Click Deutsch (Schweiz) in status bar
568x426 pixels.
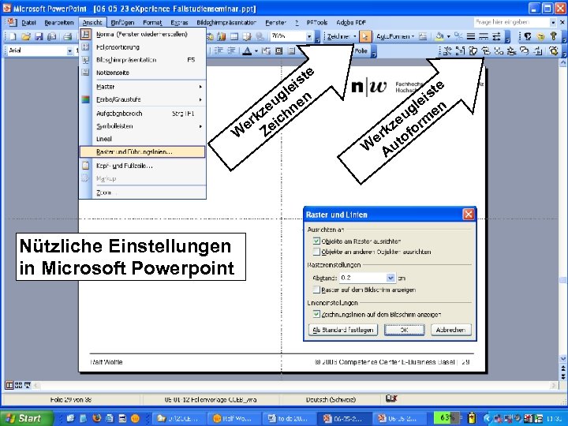(x=331, y=399)
